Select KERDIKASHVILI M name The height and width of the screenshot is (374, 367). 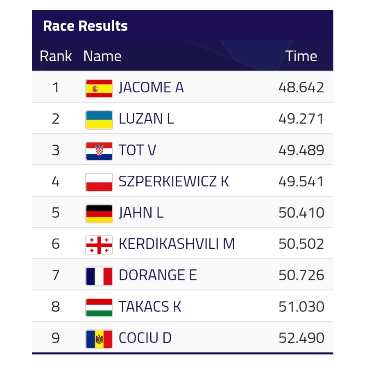(x=177, y=244)
